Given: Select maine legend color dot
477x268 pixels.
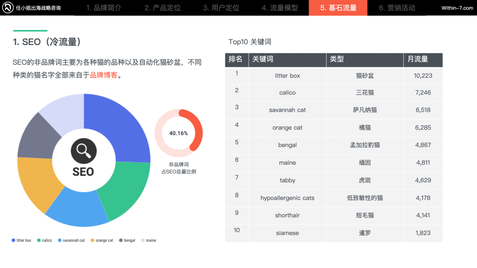Looking at the screenshot, I should [x=143, y=240].
